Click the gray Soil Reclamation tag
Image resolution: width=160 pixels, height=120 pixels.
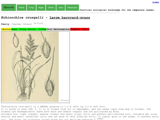pyautogui.click(x=58, y=29)
